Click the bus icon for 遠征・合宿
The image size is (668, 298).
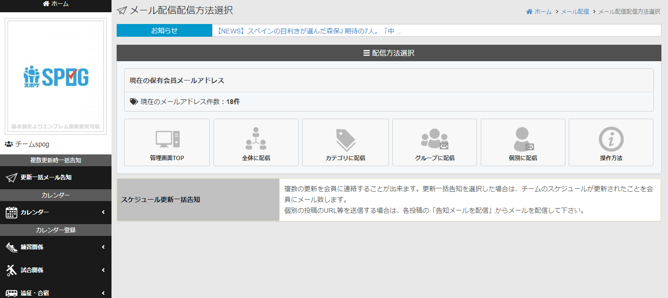click(11, 293)
